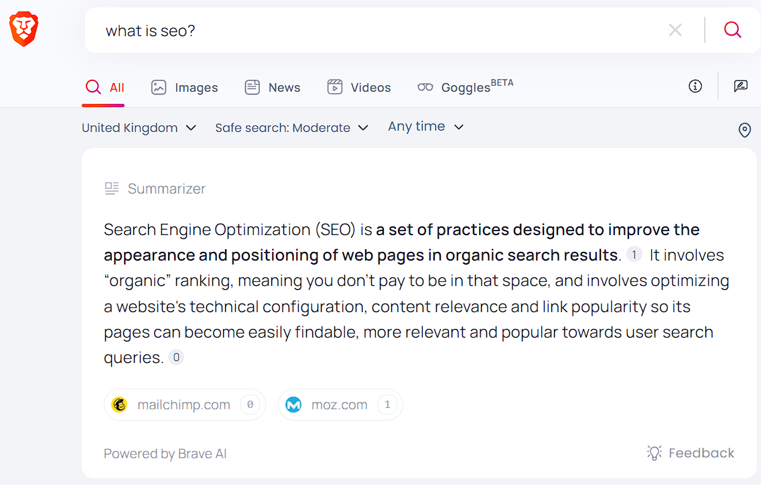Open the info circle icon
Viewport: 761px width, 485px height.
[x=695, y=86]
